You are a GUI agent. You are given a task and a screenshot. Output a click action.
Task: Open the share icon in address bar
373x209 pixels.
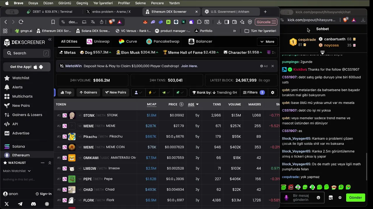pos(101,22)
